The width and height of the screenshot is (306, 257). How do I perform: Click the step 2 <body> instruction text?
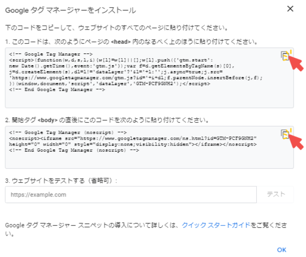[107, 120]
